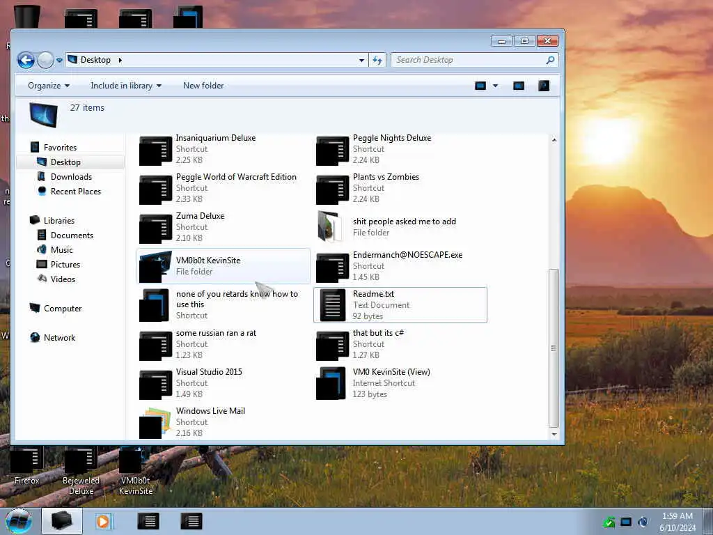713x535 pixels.
Task: Select the Readme.txt file icon
Action: coord(332,305)
